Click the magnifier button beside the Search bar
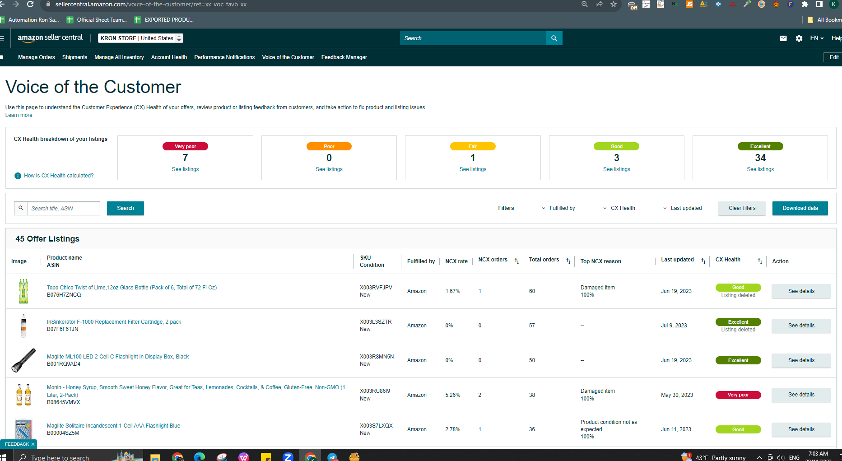Image resolution: width=842 pixels, height=461 pixels. [554, 38]
